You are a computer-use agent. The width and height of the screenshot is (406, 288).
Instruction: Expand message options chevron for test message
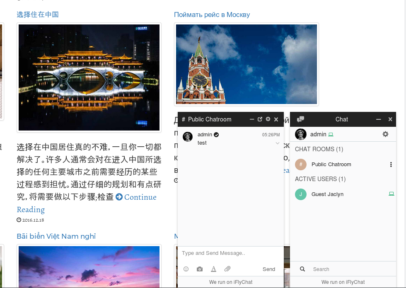click(x=277, y=143)
